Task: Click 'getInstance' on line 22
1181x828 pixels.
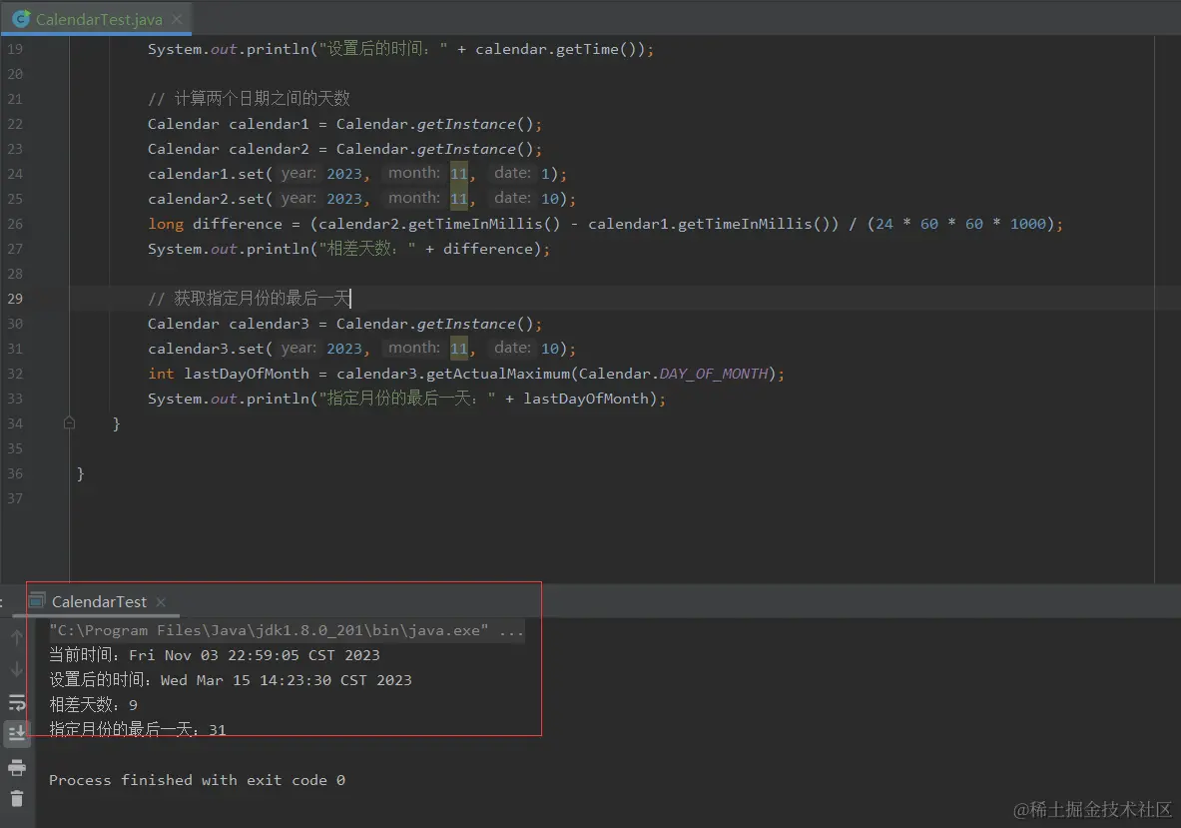Action: (x=466, y=124)
